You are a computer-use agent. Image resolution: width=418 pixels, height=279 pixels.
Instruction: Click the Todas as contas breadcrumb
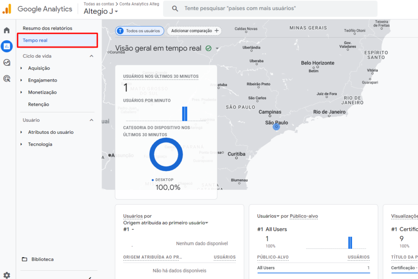pyautogui.click(x=99, y=4)
